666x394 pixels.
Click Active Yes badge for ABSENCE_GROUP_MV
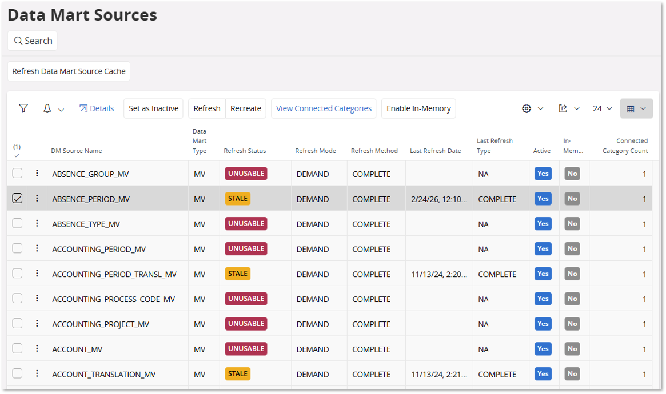(543, 174)
